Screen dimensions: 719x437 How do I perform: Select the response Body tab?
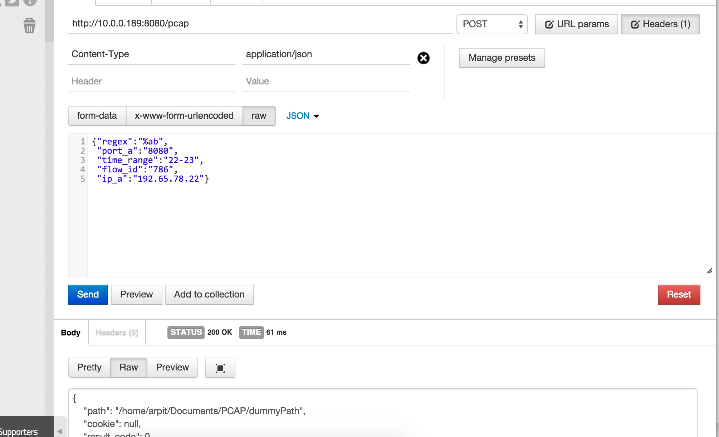click(70, 333)
